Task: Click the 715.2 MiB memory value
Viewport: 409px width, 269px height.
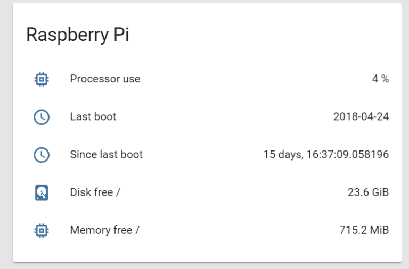Action: (364, 230)
